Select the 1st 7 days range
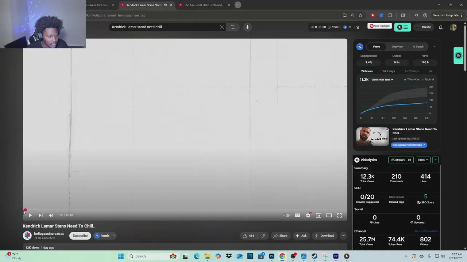Screen dimensions: 467x262 [x=389, y=71]
